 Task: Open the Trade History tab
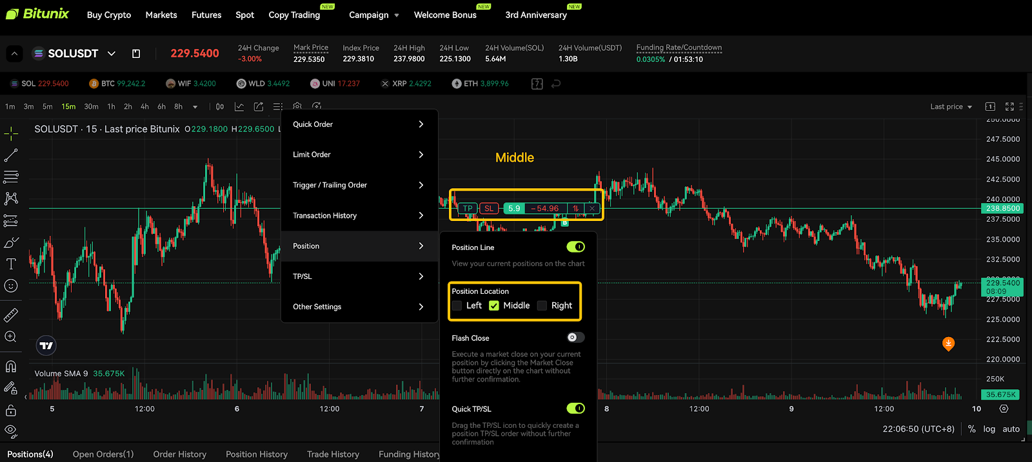point(333,454)
